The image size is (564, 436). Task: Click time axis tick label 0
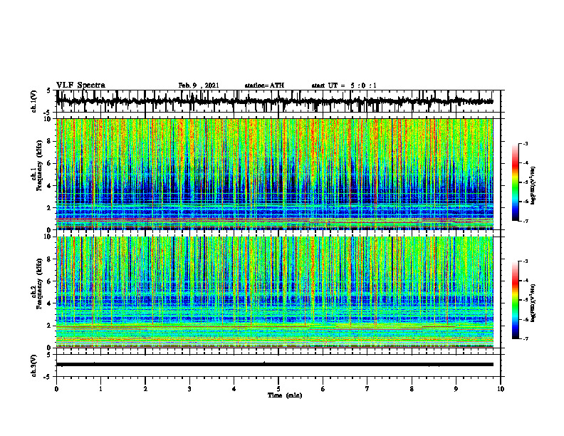click(x=56, y=389)
